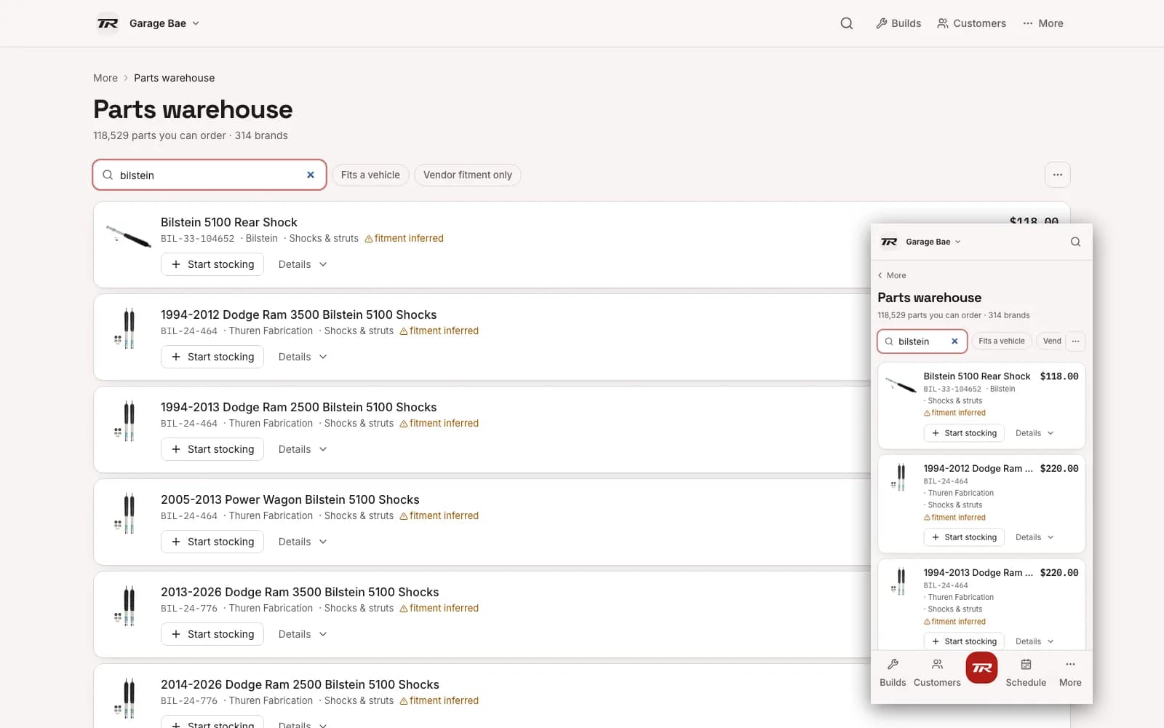This screenshot has width=1164, height=728.
Task: Open Schedule in the mobile bottom bar
Action: (x=1026, y=673)
